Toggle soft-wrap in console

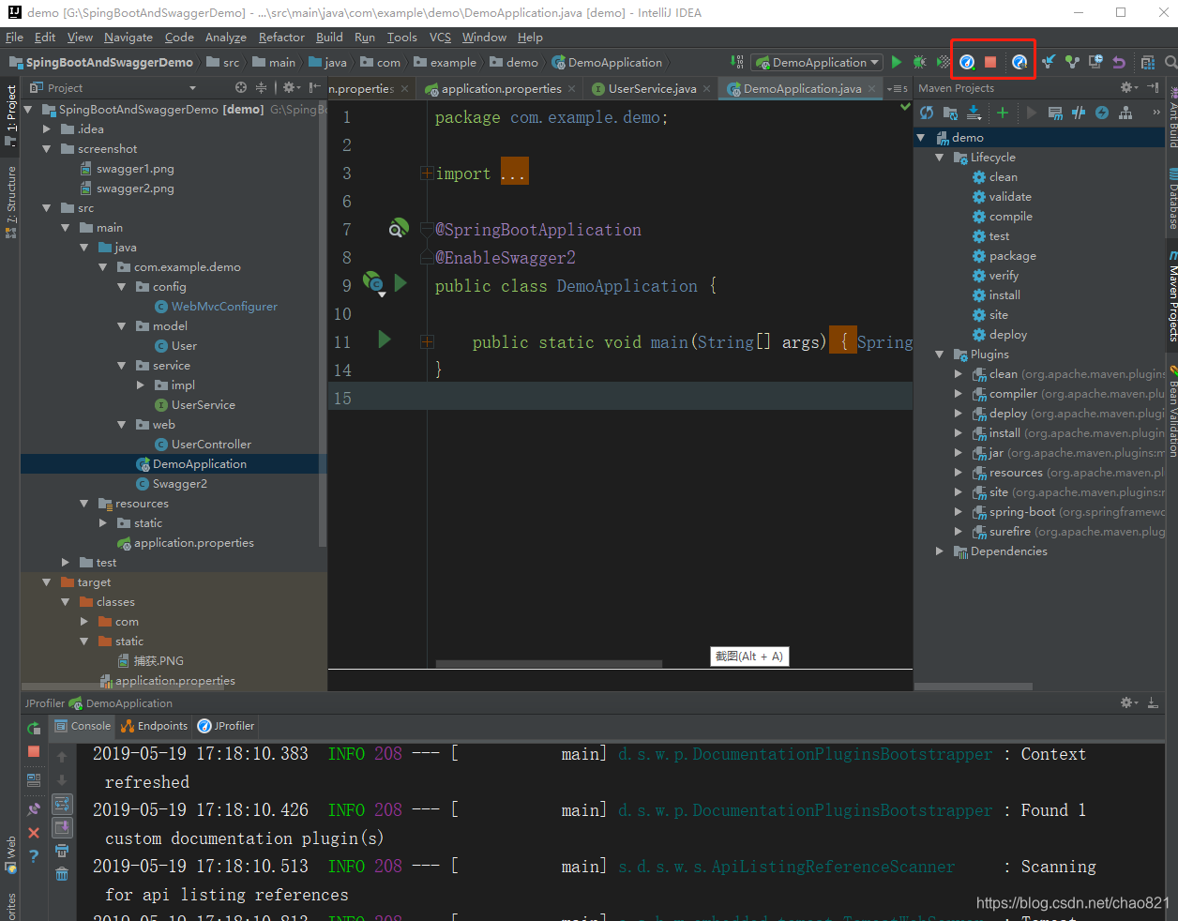pyautogui.click(x=62, y=804)
